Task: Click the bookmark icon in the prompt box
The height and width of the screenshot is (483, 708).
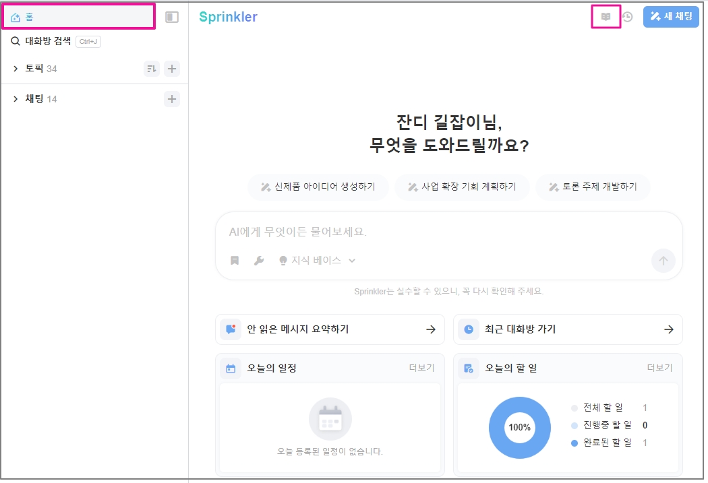Action: point(235,261)
